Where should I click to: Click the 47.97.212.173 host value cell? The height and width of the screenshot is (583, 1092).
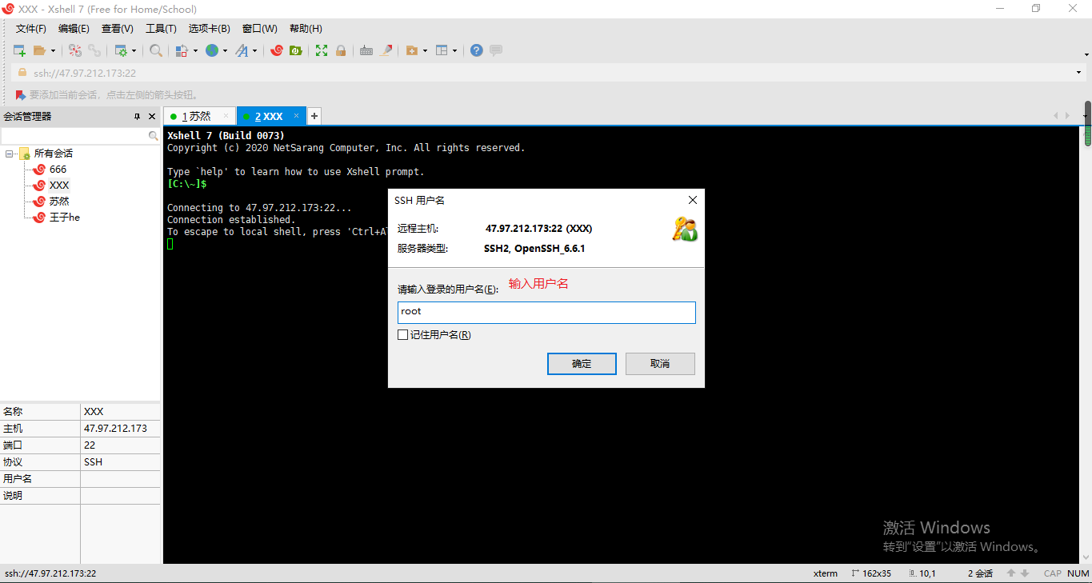(x=120, y=429)
